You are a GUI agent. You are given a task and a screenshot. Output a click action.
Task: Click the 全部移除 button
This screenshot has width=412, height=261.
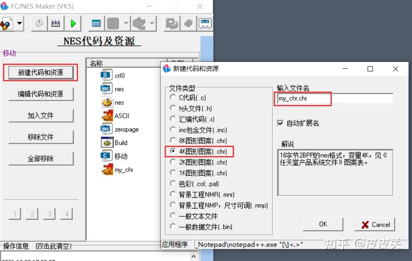pos(41,158)
